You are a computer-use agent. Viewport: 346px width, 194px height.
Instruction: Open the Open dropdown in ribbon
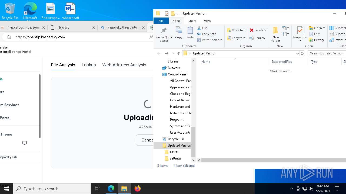click(x=317, y=28)
